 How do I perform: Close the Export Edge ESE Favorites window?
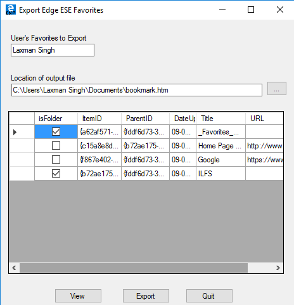click(280, 10)
